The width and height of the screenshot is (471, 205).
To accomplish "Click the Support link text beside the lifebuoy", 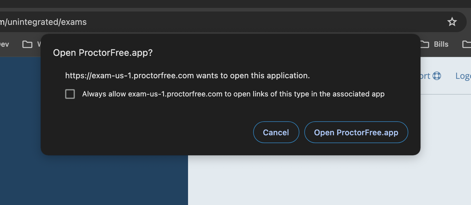I will tap(425, 76).
